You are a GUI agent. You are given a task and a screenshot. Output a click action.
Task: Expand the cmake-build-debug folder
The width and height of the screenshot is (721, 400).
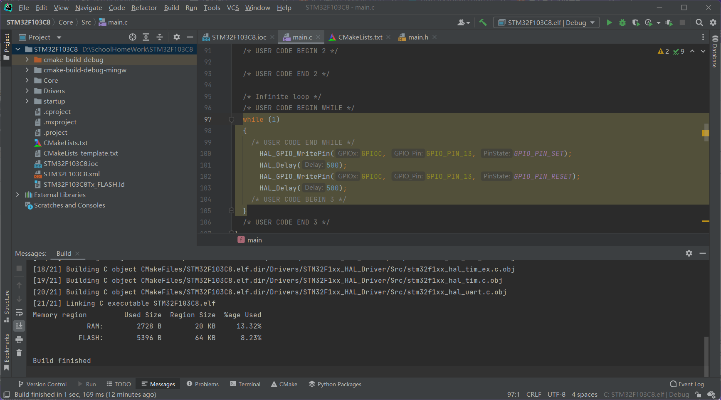tap(27, 59)
